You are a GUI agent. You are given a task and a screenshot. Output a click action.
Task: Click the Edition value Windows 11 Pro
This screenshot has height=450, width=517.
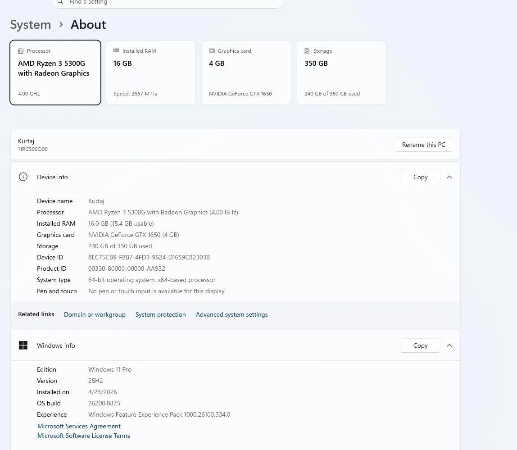[110, 369]
